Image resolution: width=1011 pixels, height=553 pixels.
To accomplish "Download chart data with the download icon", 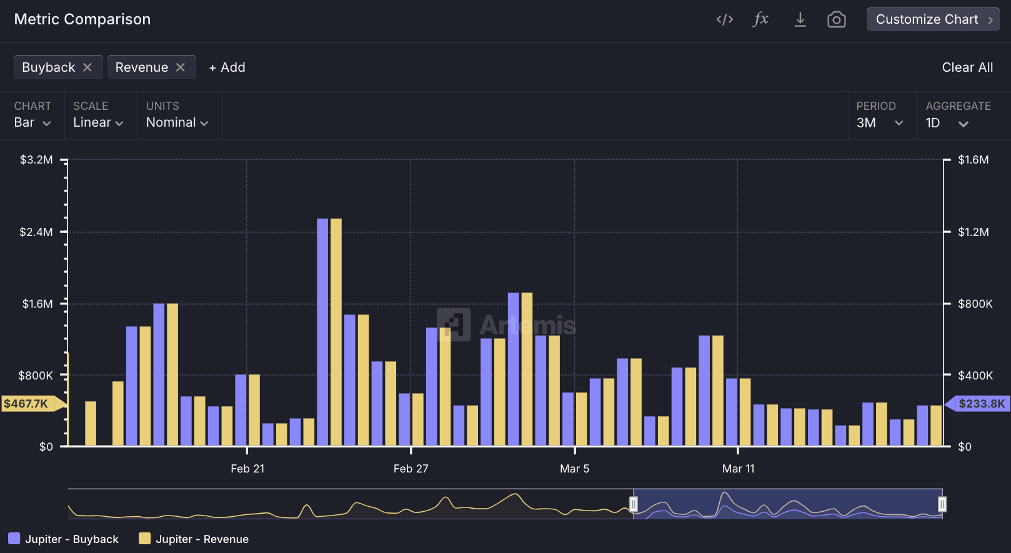I will [800, 19].
